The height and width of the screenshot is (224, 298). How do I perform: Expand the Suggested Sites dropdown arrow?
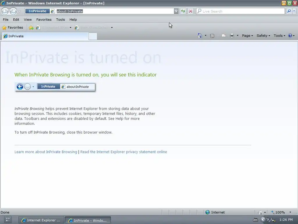point(70,28)
